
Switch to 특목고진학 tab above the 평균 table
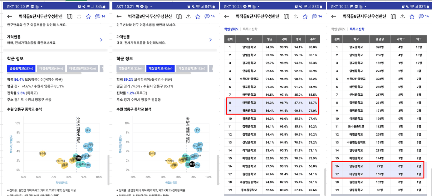[251, 29]
